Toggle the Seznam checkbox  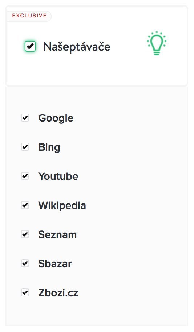point(25,234)
